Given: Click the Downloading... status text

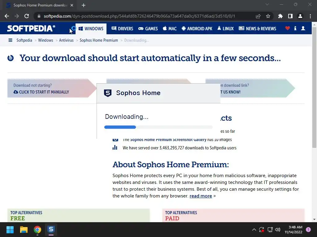Looking at the screenshot, I should (127, 117).
